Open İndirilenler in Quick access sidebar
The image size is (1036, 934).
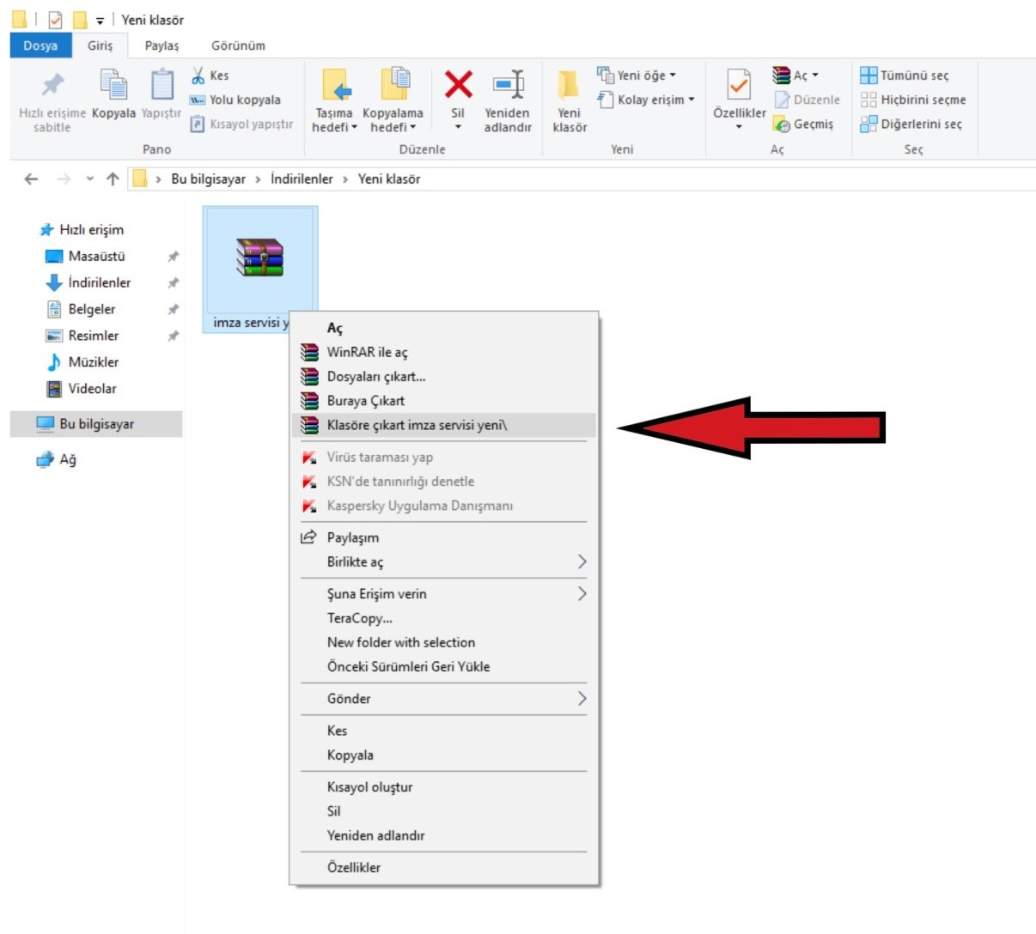[x=99, y=282]
